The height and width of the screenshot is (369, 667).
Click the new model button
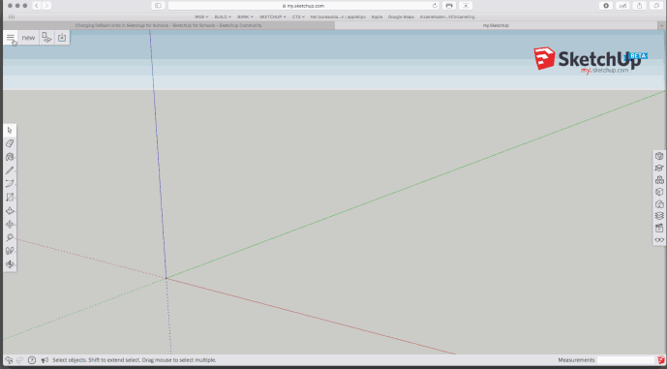coord(28,38)
